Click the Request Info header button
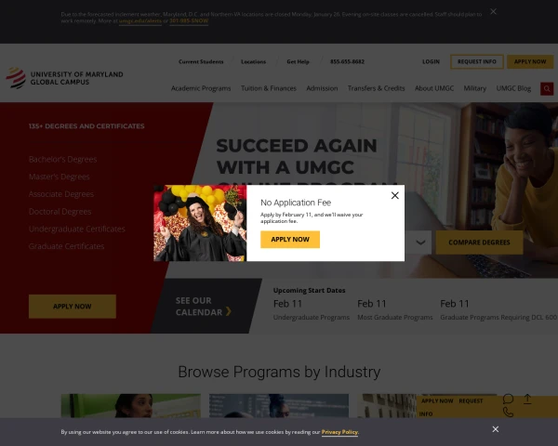The image size is (558, 446). click(x=477, y=61)
